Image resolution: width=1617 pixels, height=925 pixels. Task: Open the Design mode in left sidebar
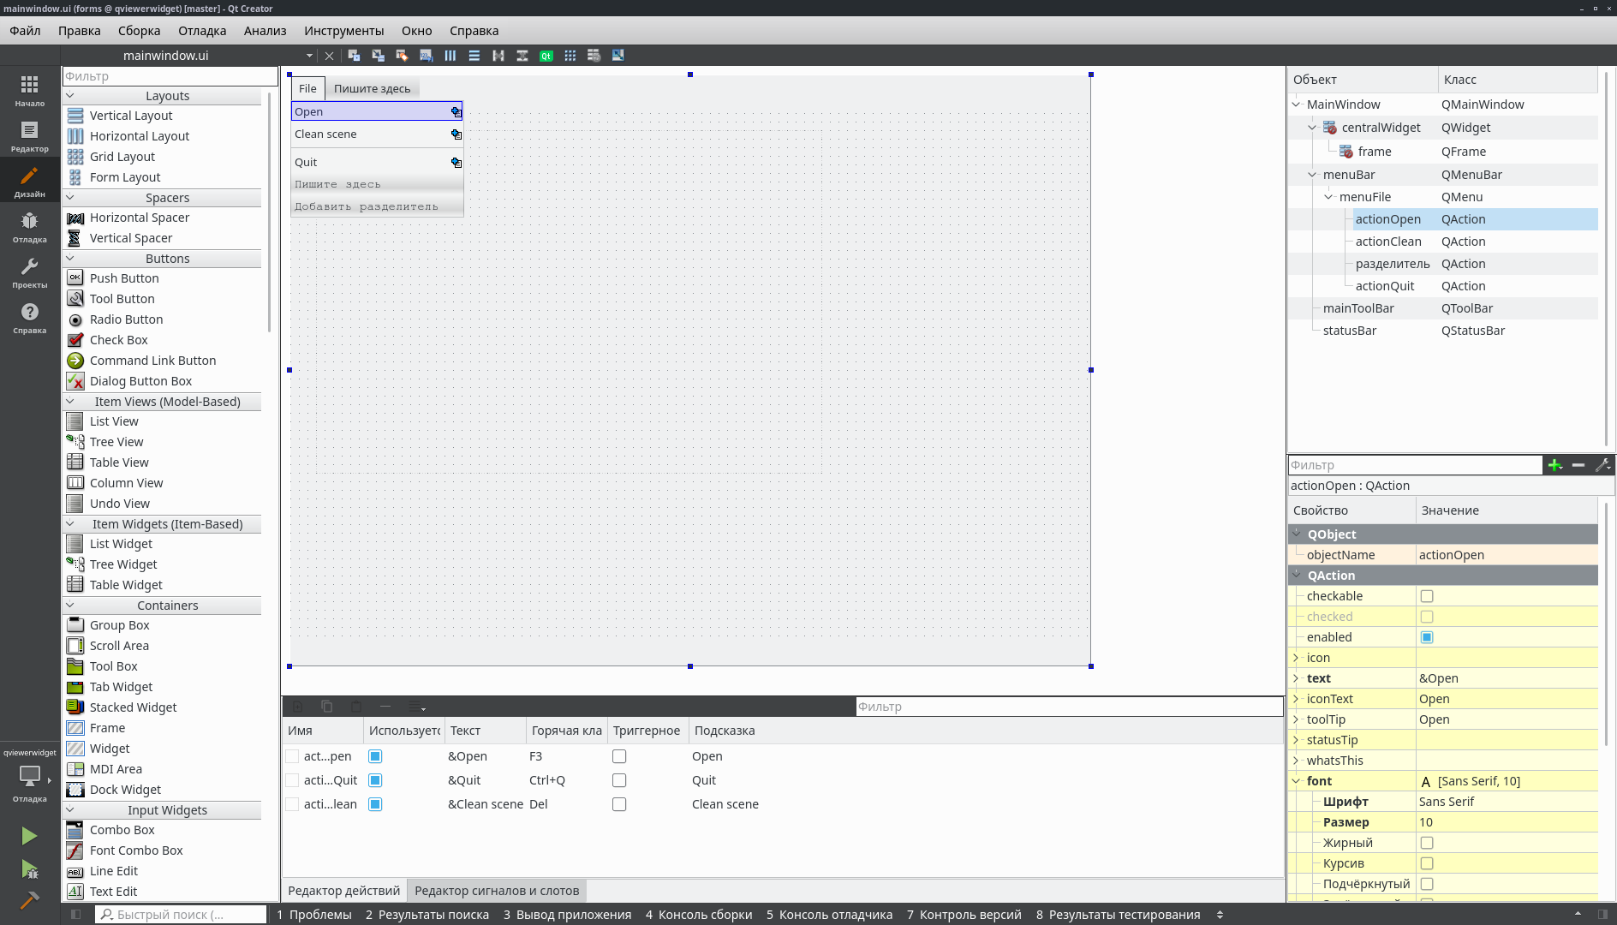tap(29, 180)
